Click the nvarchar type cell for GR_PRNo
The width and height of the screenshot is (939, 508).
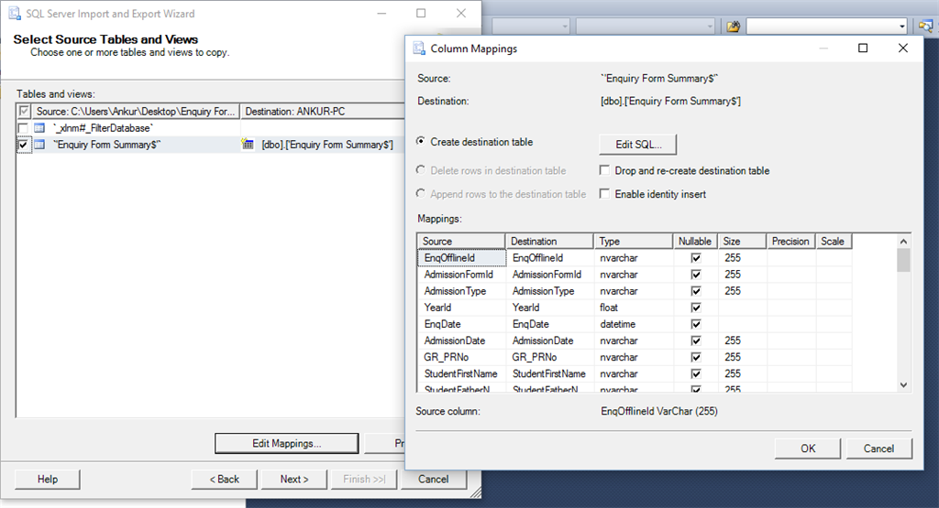coord(633,357)
